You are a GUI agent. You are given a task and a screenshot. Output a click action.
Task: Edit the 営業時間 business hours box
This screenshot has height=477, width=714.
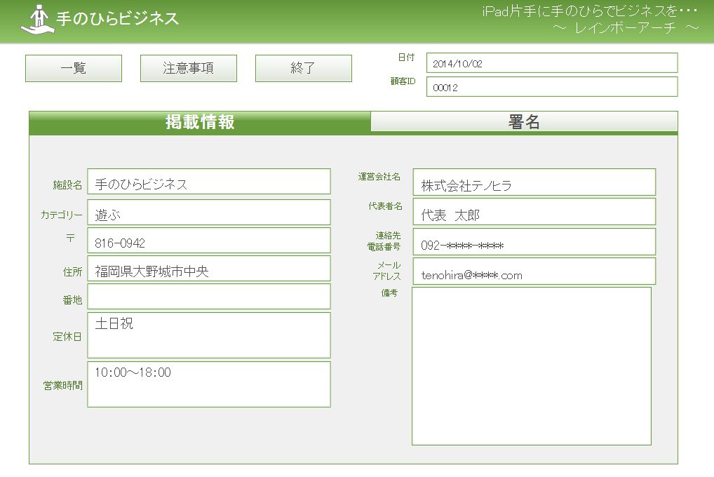coord(209,384)
